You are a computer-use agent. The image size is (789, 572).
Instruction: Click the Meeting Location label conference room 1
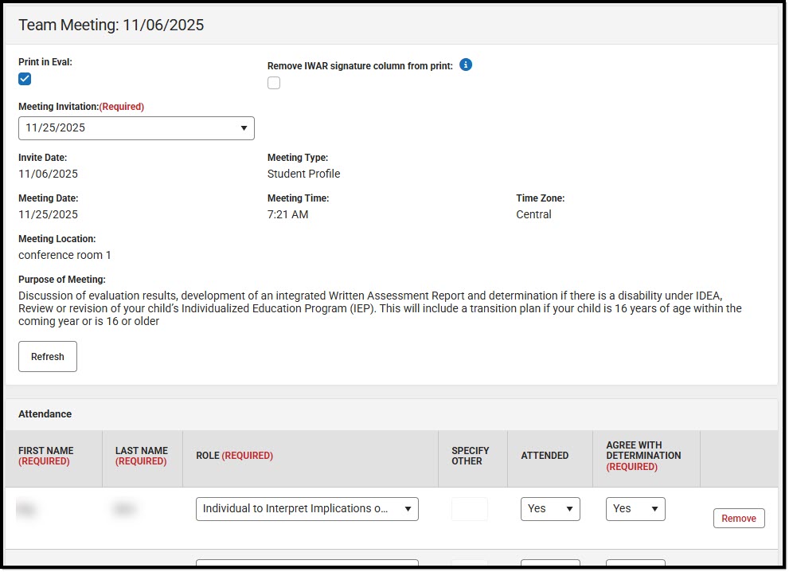pyautogui.click(x=64, y=255)
